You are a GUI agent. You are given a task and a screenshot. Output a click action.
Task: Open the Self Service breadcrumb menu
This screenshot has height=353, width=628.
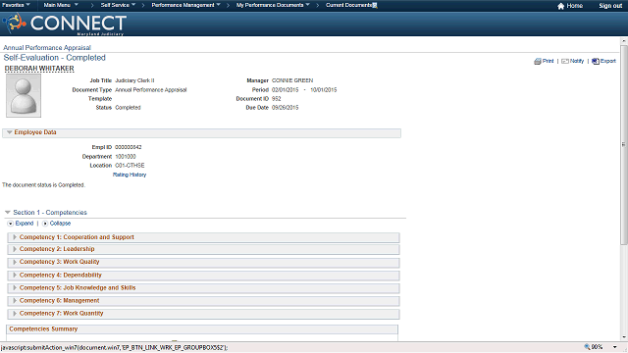(x=118, y=5)
